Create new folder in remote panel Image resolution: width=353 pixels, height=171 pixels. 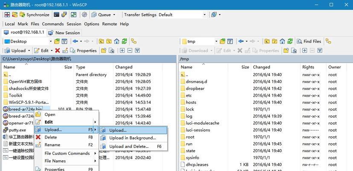click(286, 50)
